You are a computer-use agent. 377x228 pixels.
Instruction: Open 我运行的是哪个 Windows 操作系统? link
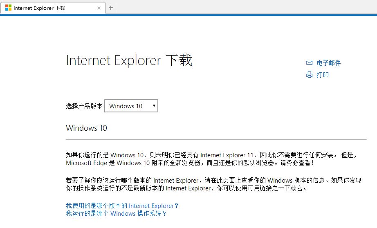[116, 213]
